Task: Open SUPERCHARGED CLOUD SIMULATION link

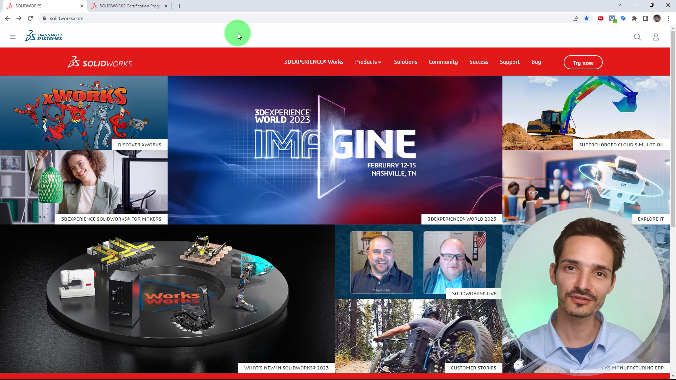Action: click(x=621, y=145)
